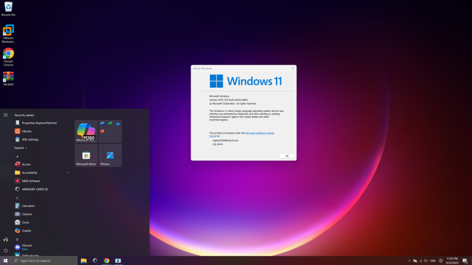Click the Microsoft Store tile
The width and height of the screenshot is (472, 265).
(x=86, y=155)
